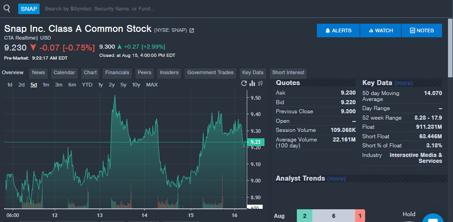
Task: Click the Key Data (more) link
Action: click(x=403, y=83)
